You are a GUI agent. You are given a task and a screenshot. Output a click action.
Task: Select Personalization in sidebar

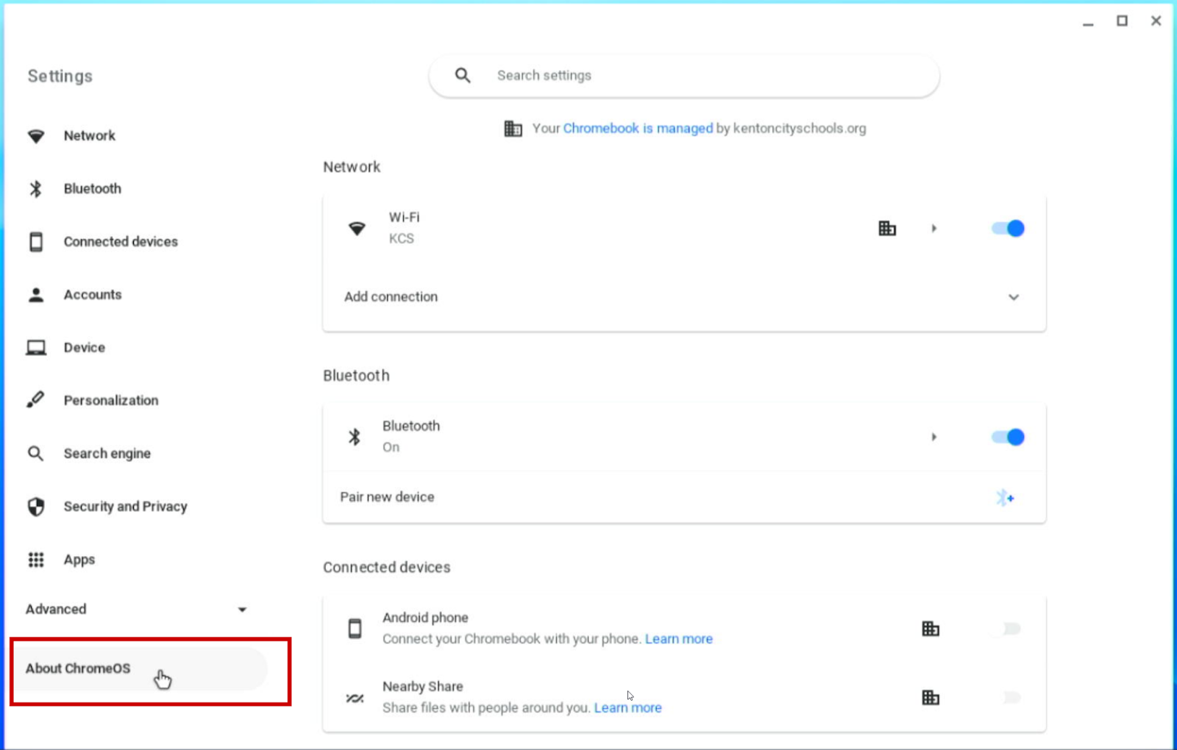pos(111,401)
